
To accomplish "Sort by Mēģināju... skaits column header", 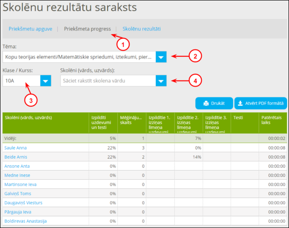I will (x=132, y=123).
